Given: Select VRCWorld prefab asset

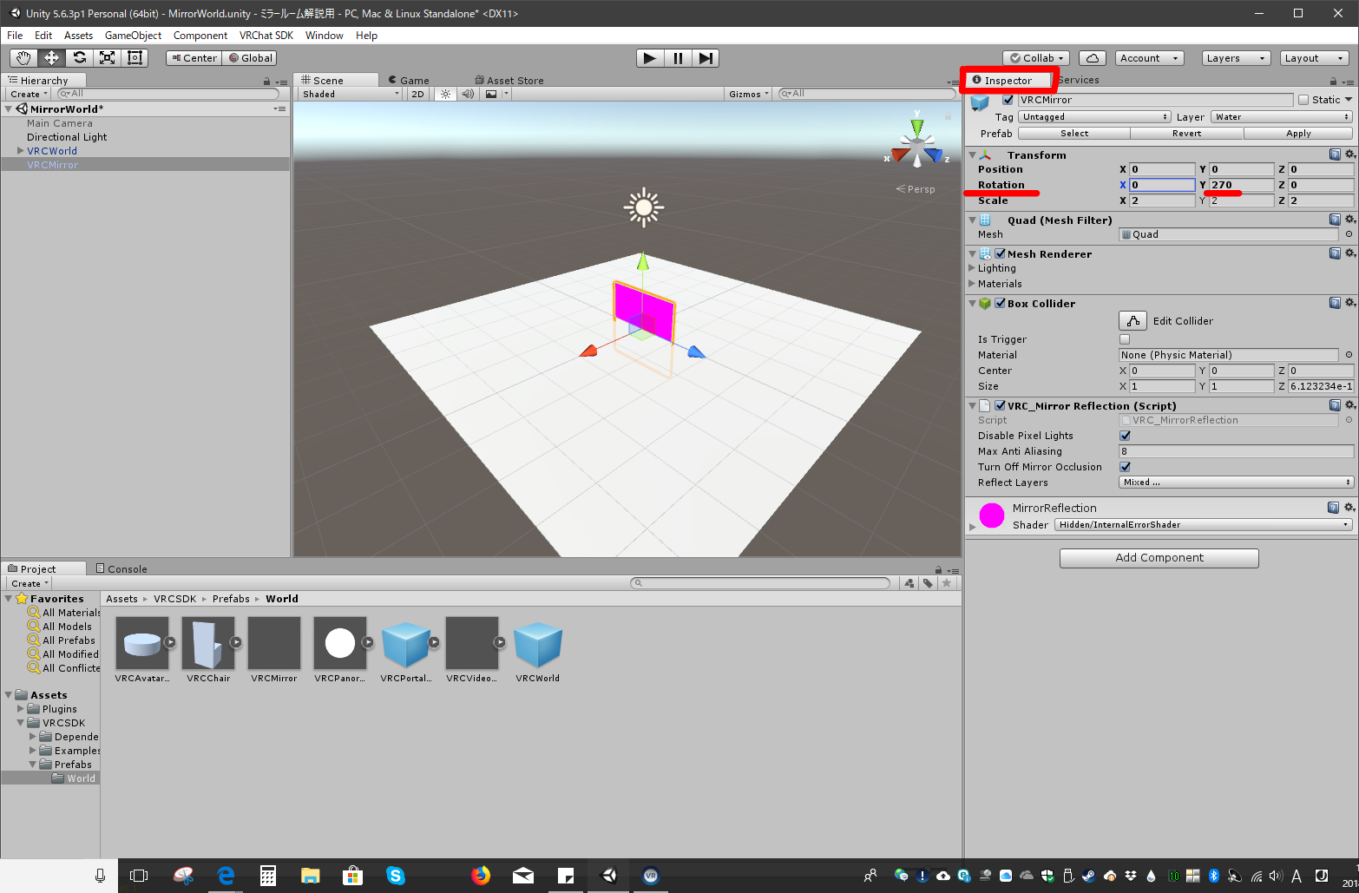Looking at the screenshot, I should (538, 650).
